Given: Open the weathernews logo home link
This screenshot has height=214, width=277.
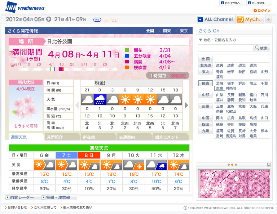Looking at the screenshot, I should [x=25, y=7].
